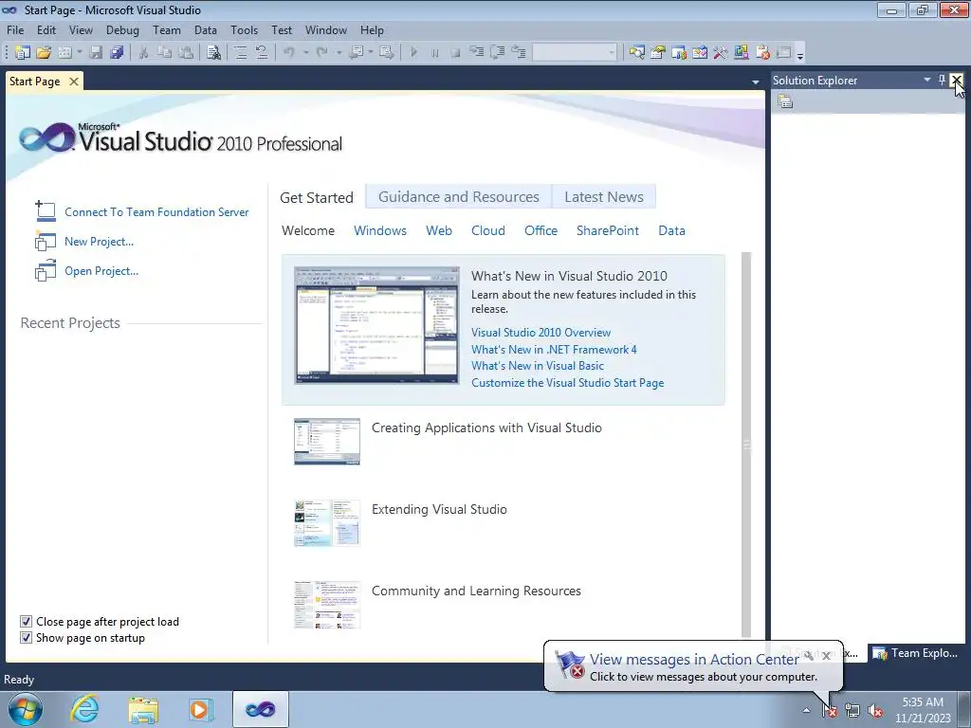The image size is (971, 728).
Task: Click Creating Applications with Visual Studio thumbnail
Action: click(327, 442)
